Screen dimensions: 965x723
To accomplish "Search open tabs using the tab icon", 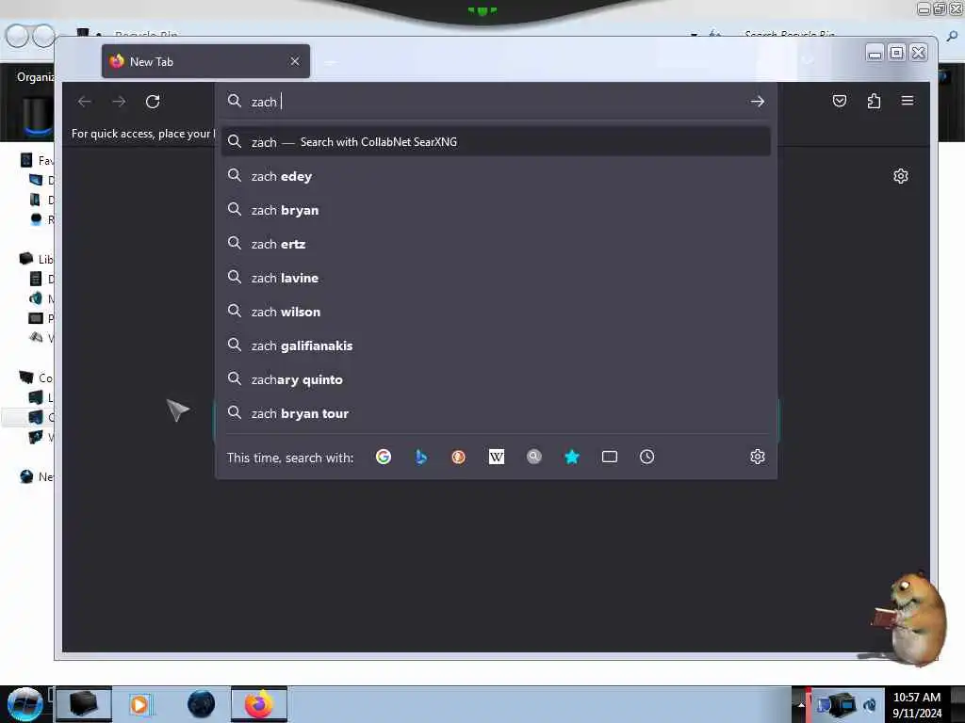I will (610, 457).
